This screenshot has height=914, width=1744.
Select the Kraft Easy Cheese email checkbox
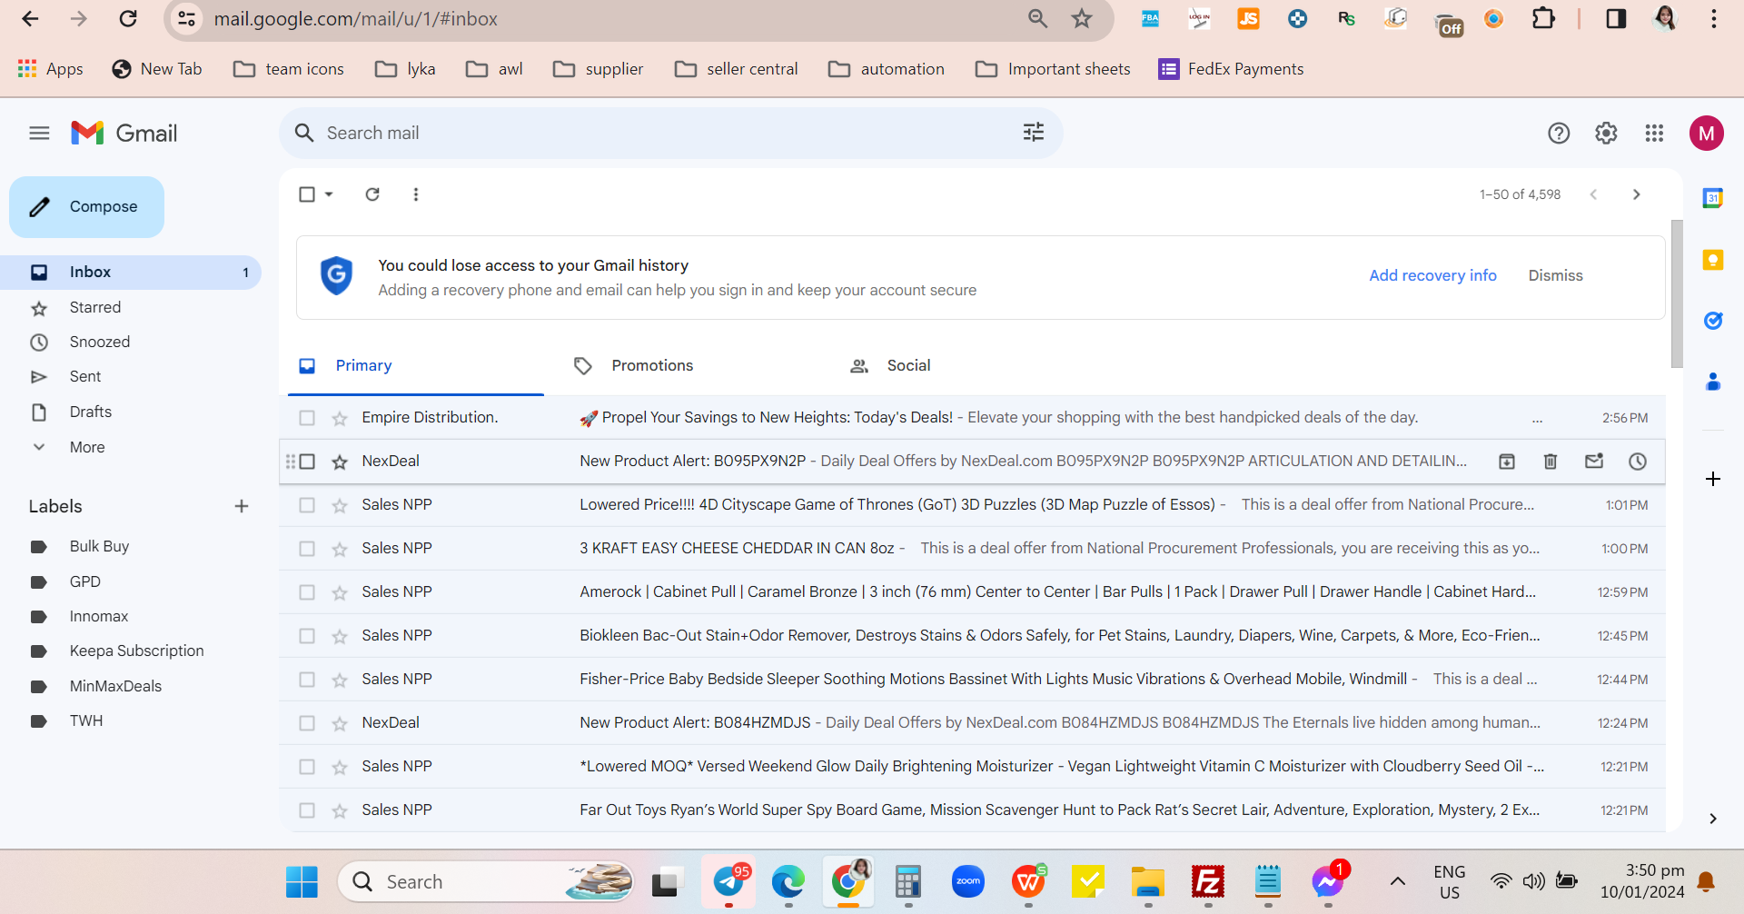307,549
